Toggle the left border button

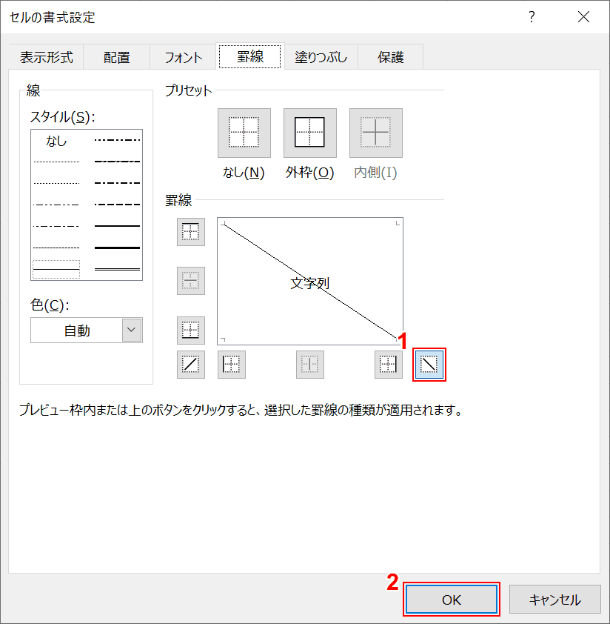tap(232, 365)
